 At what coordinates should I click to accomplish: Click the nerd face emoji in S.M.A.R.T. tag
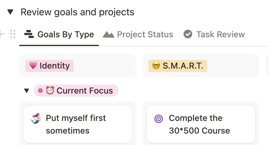(156, 66)
